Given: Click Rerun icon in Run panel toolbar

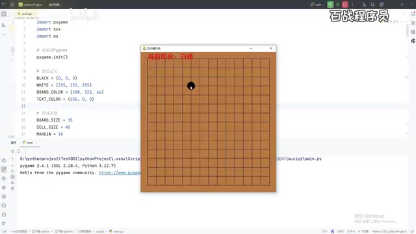Looking at the screenshot, I should point(12,151).
